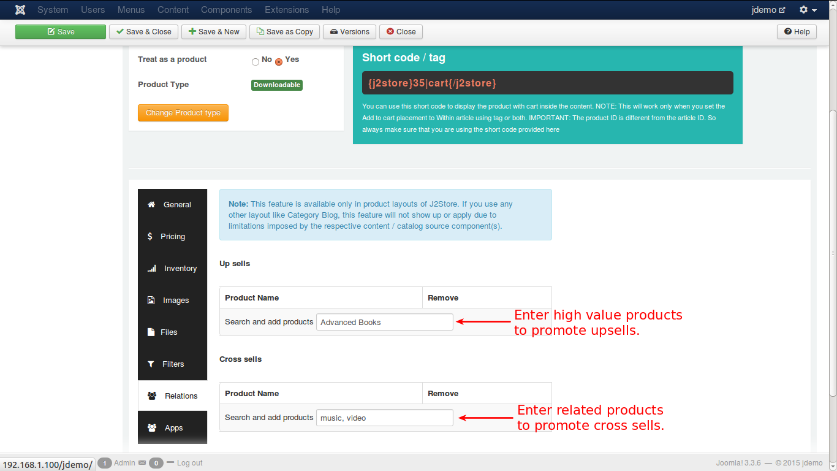Click the picture icon beside Images
The image size is (837, 471).
point(151,301)
